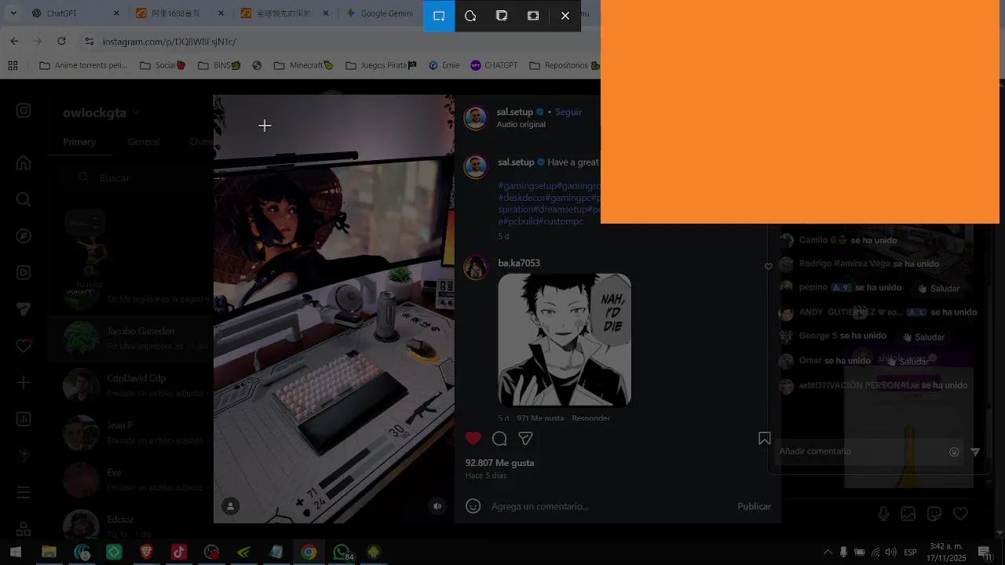Click the Publicar button

(x=754, y=506)
